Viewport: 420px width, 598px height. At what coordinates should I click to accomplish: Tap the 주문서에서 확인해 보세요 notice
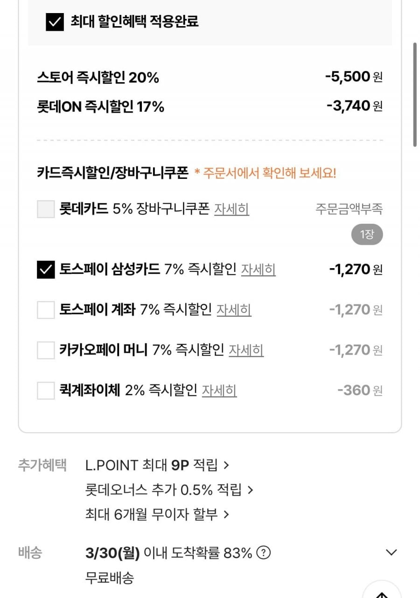(265, 173)
